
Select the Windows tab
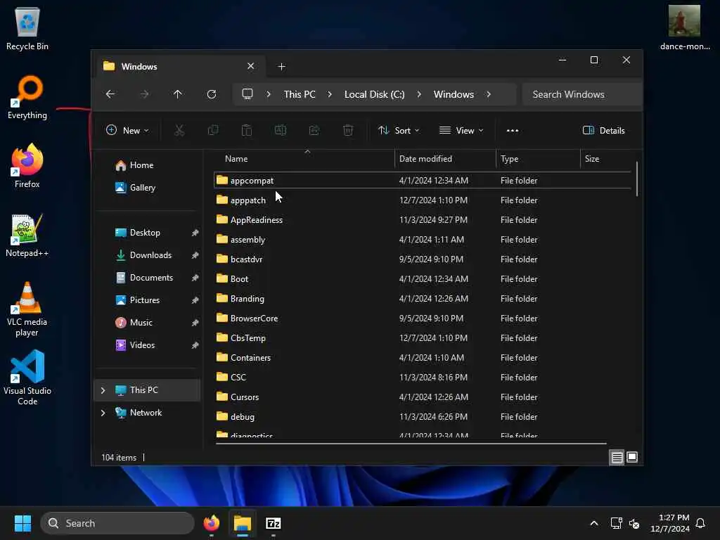[x=180, y=67]
